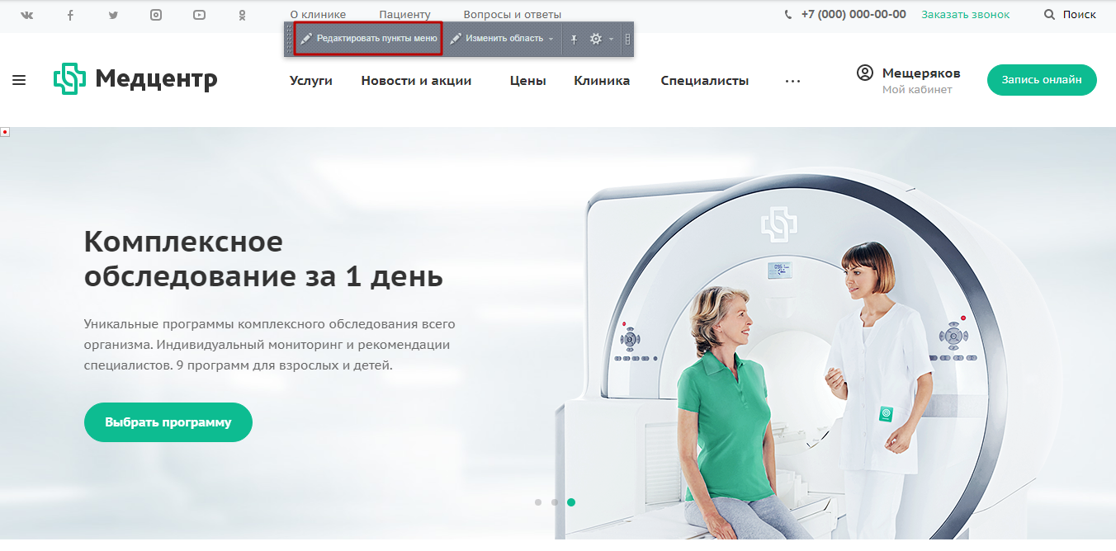Screen dimensions: 1116x551
Task: Click the Запись онлайн button
Action: 1042,80
